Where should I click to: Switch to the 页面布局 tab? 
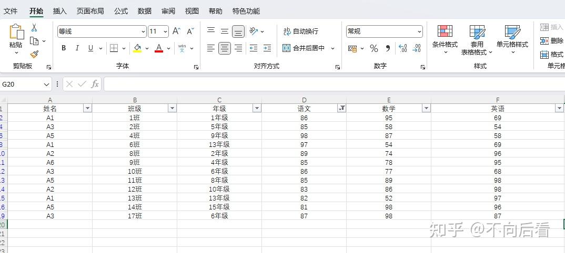(x=90, y=11)
